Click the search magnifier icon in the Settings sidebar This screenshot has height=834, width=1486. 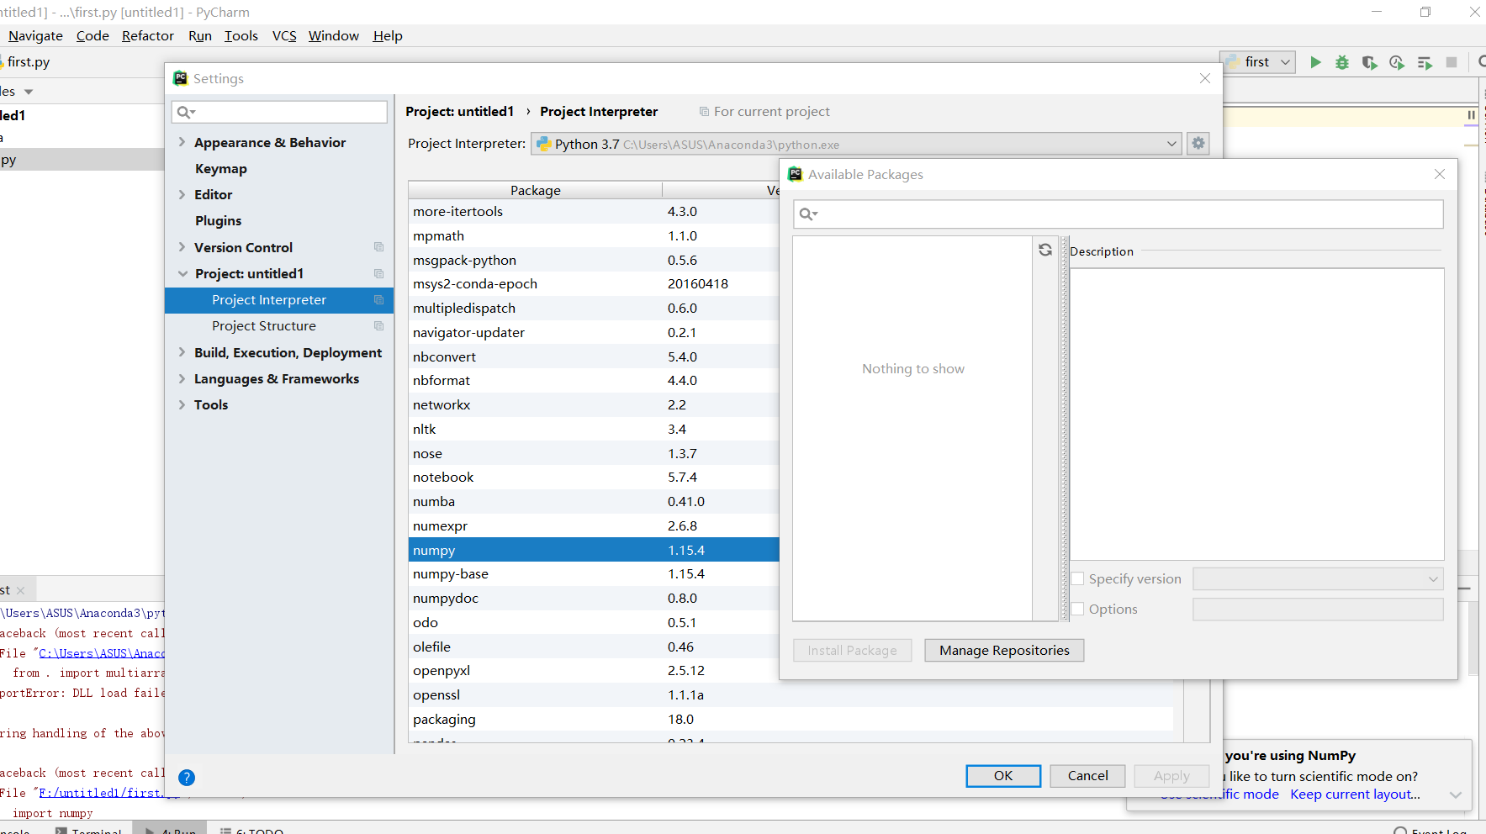[185, 112]
